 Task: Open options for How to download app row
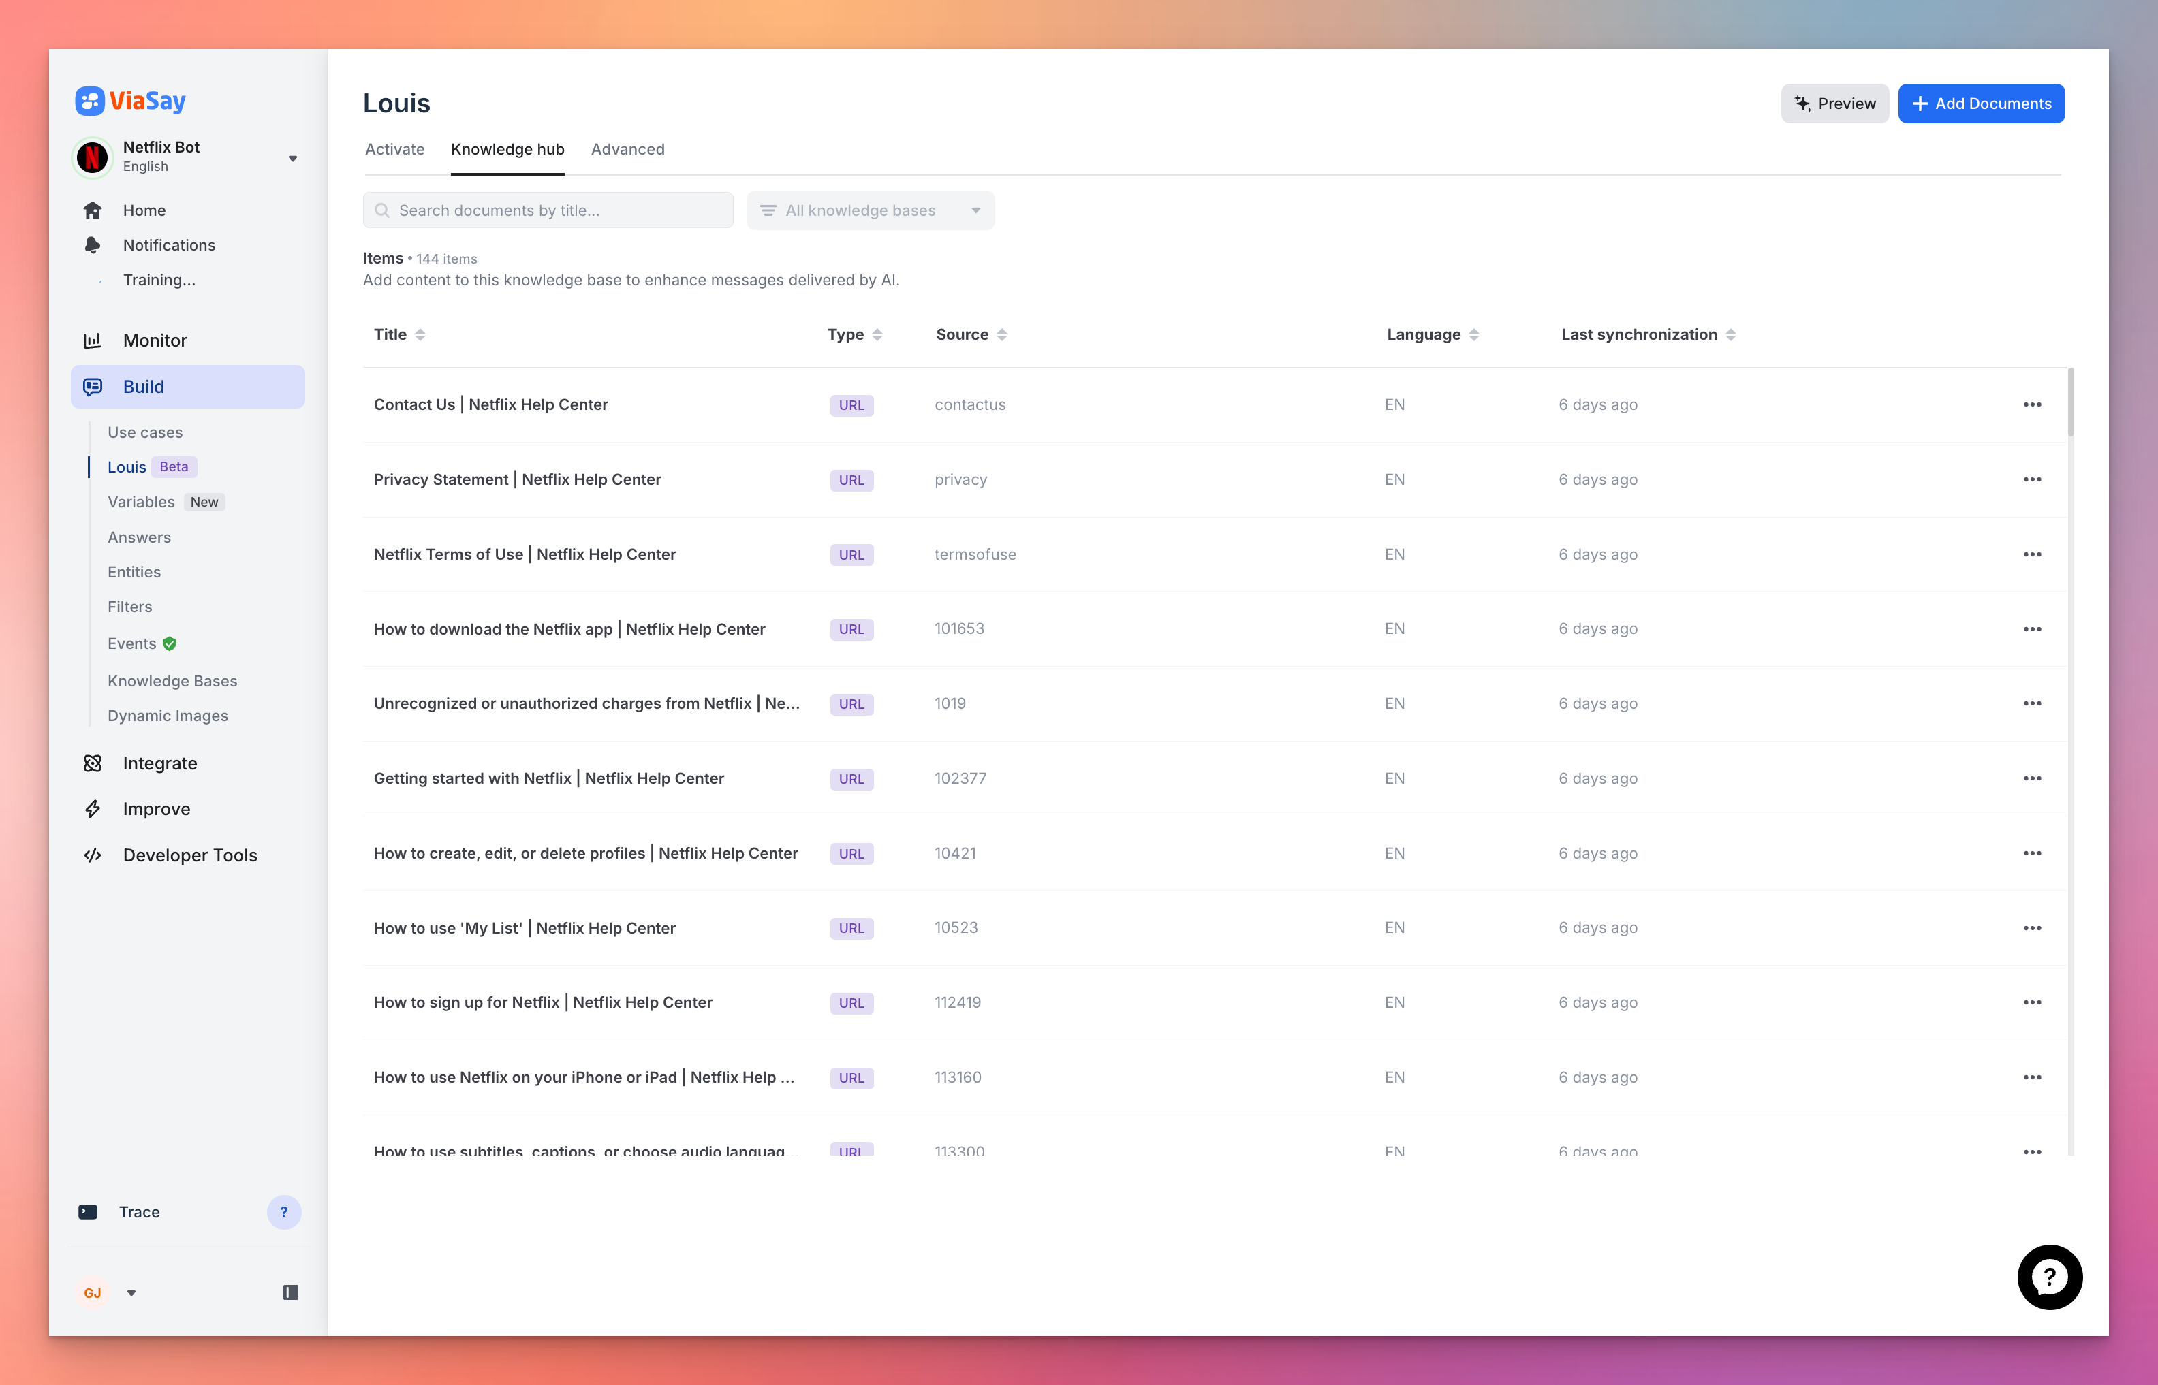(2032, 628)
